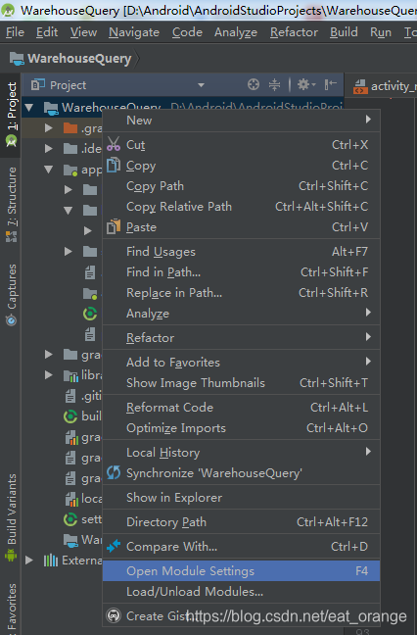Click the app module folder icon
Image resolution: width=417 pixels, height=635 pixels.
tap(70, 171)
